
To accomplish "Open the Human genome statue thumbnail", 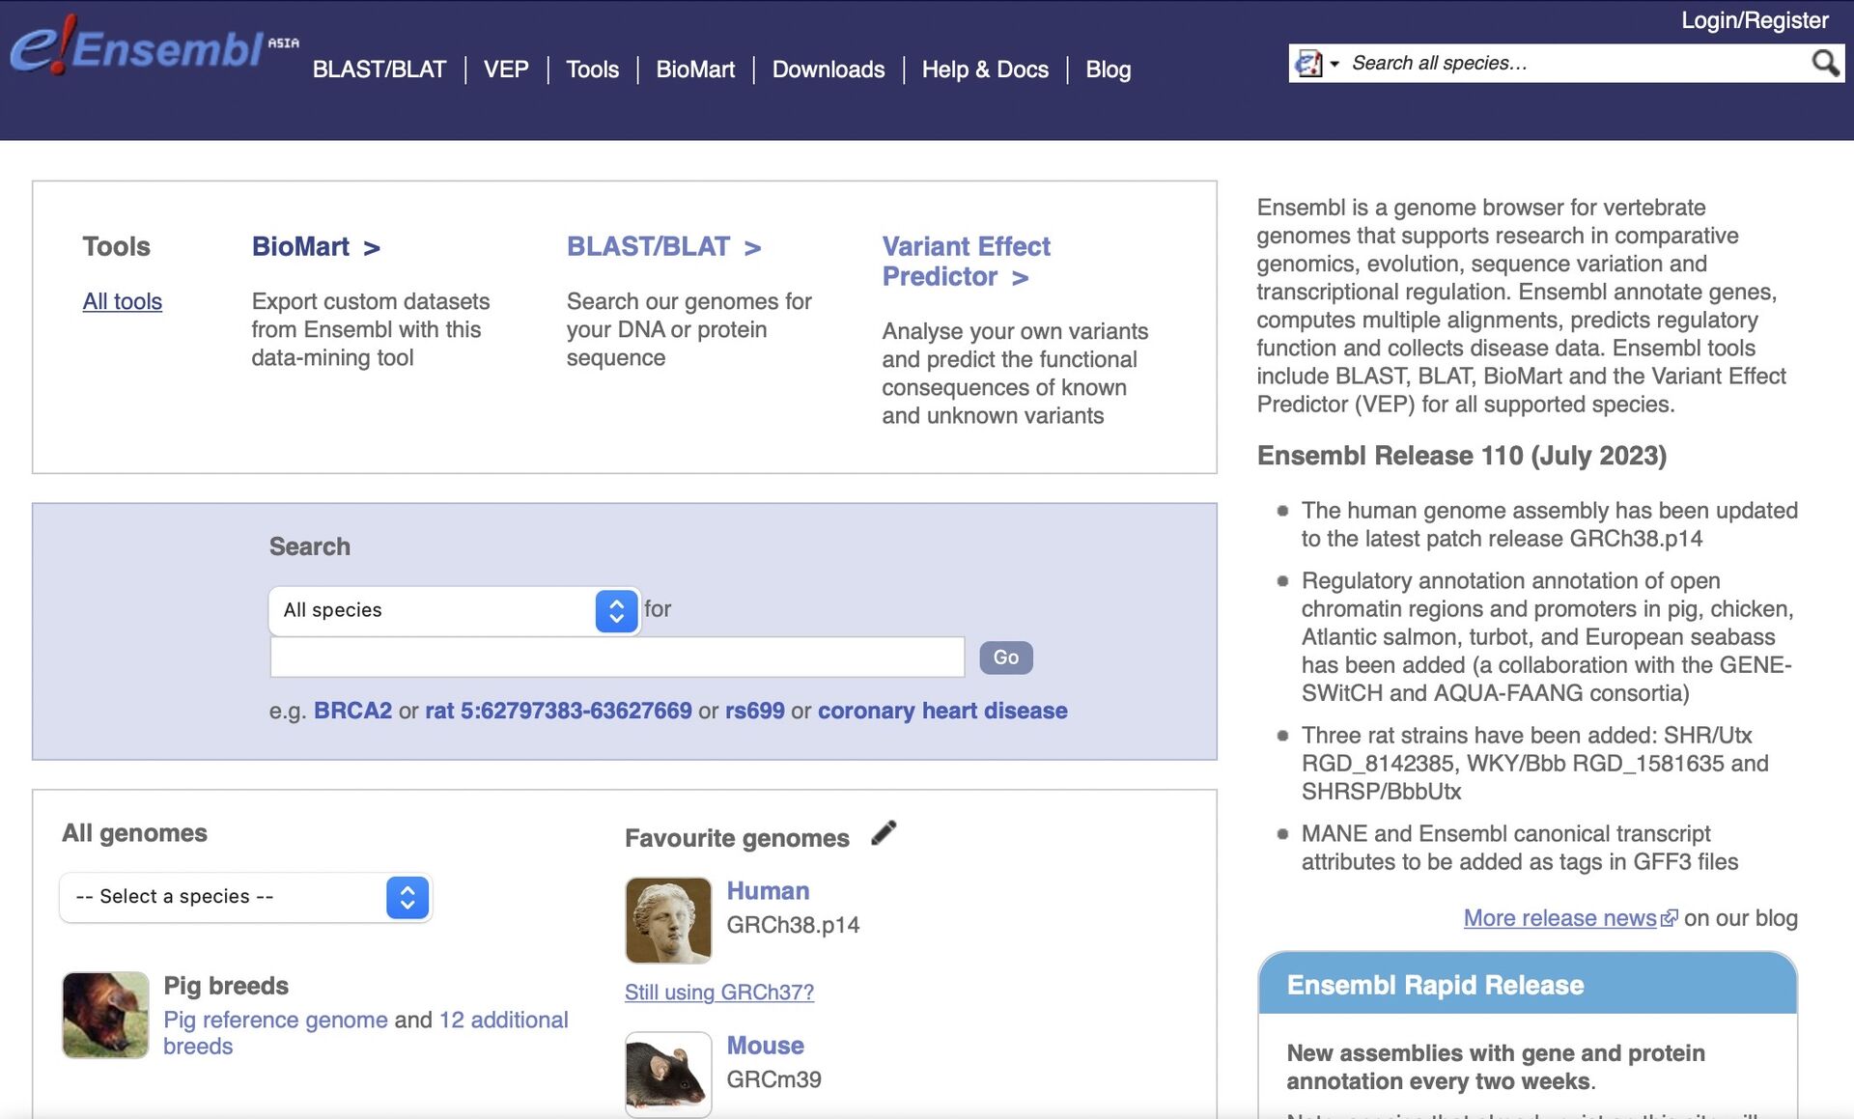I will click(668, 920).
